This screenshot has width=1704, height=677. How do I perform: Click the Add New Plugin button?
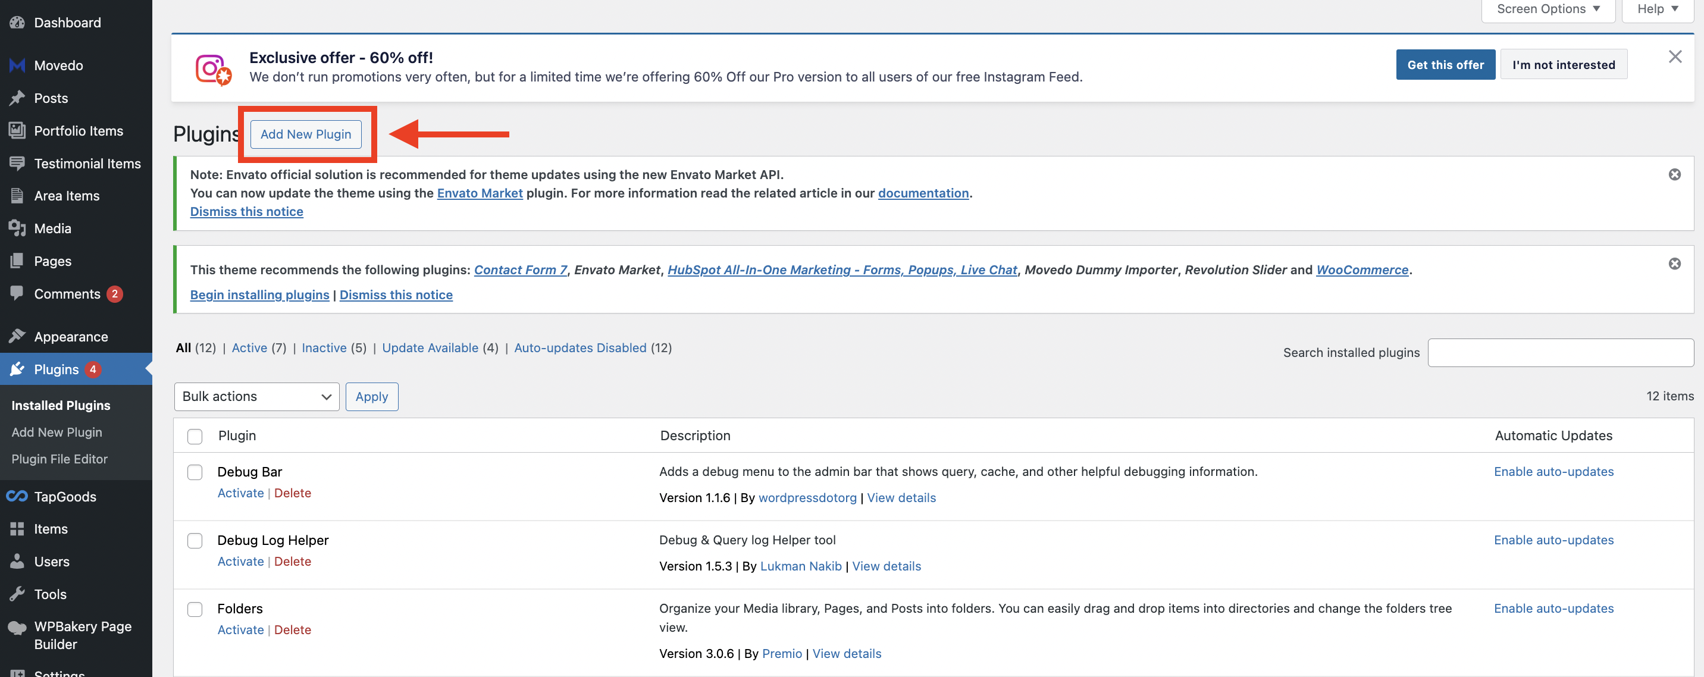(306, 134)
